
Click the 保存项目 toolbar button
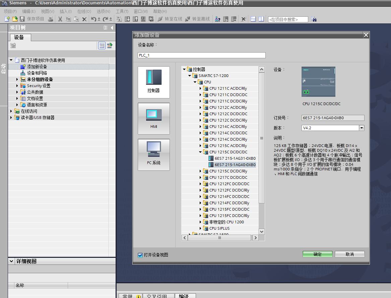[32, 19]
